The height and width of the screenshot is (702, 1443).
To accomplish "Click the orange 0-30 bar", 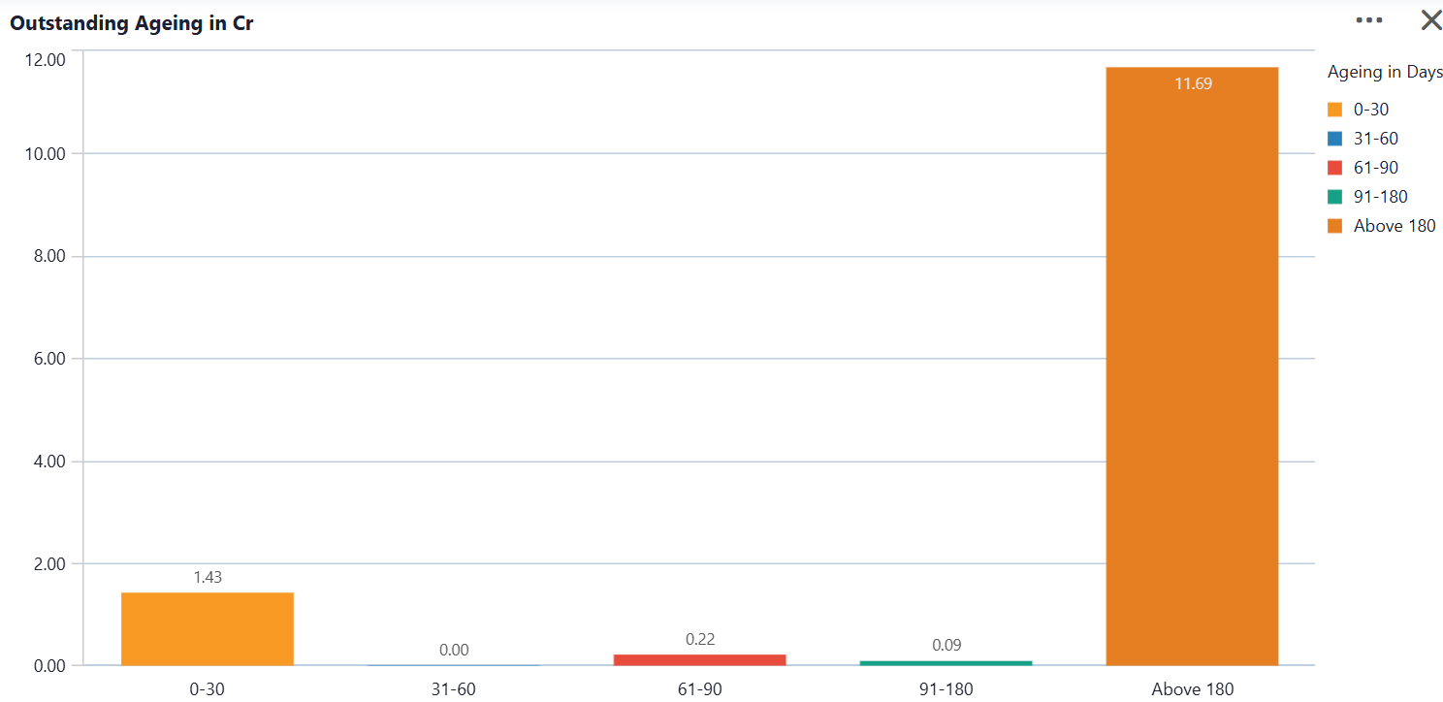I will point(208,628).
